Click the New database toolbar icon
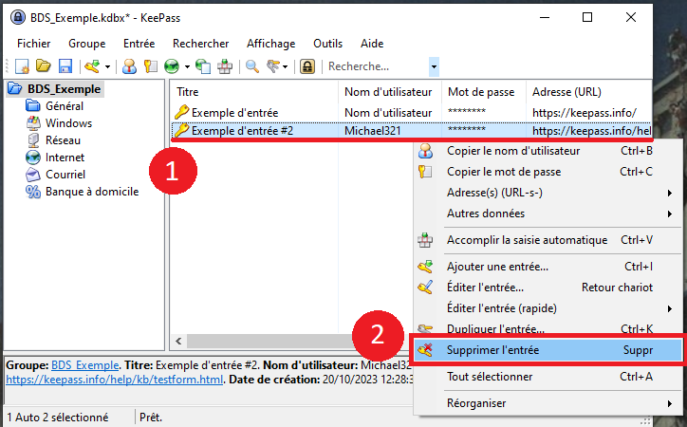Screen dimensions: 687x427 22,66
